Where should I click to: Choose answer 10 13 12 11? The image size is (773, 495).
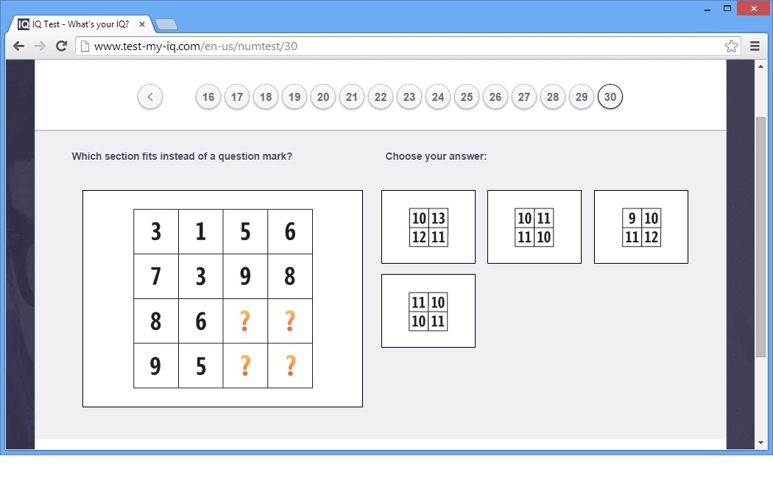pos(428,227)
